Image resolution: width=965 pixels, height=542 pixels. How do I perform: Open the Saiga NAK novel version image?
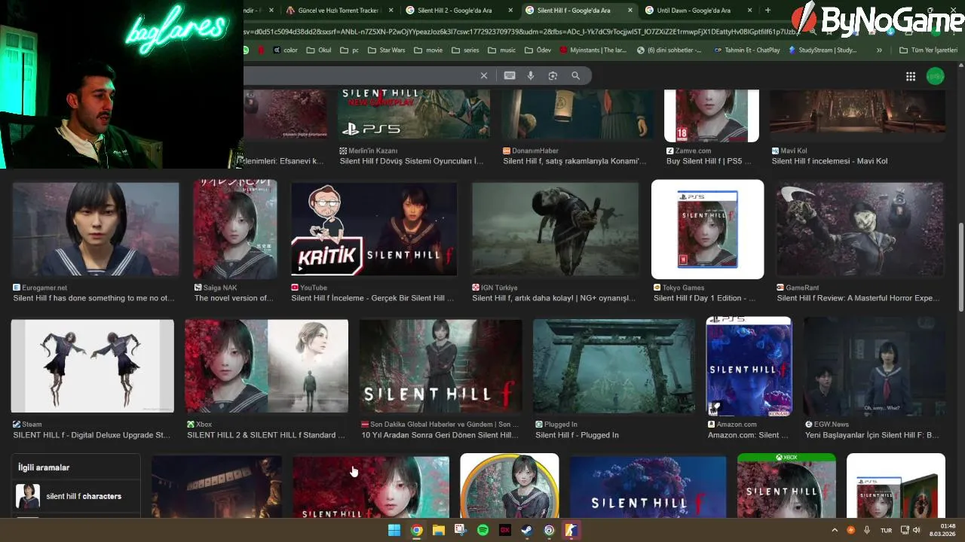(234, 230)
